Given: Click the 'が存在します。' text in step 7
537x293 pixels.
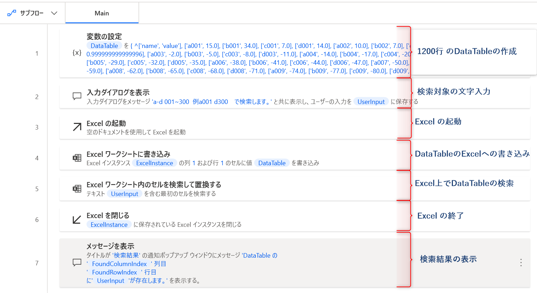Looking at the screenshot, I should point(148,281).
